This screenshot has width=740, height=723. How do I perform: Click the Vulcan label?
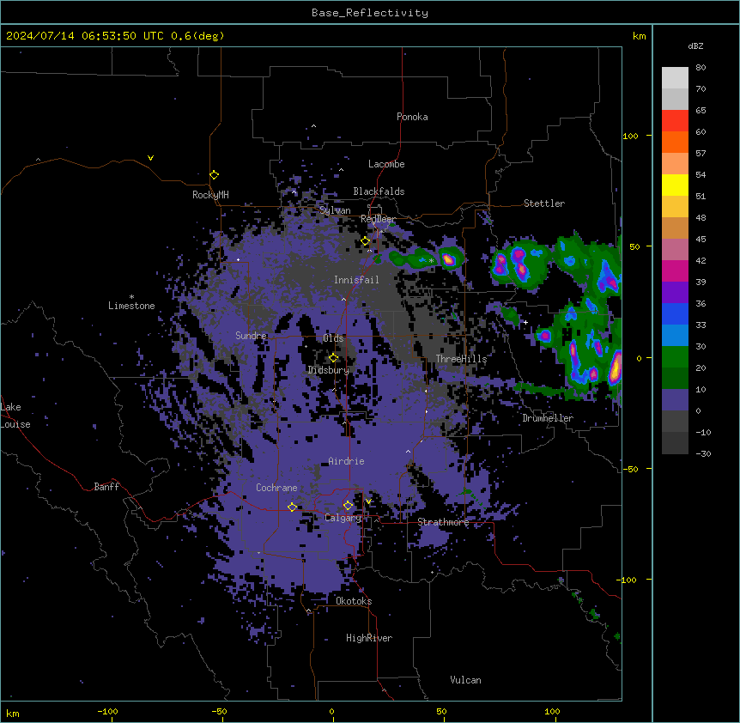466,680
